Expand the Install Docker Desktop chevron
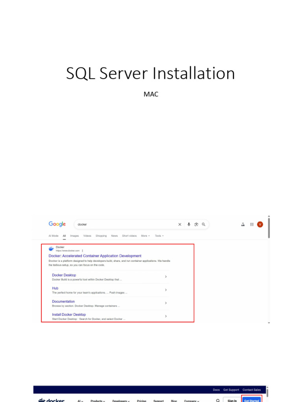 [x=166, y=316]
